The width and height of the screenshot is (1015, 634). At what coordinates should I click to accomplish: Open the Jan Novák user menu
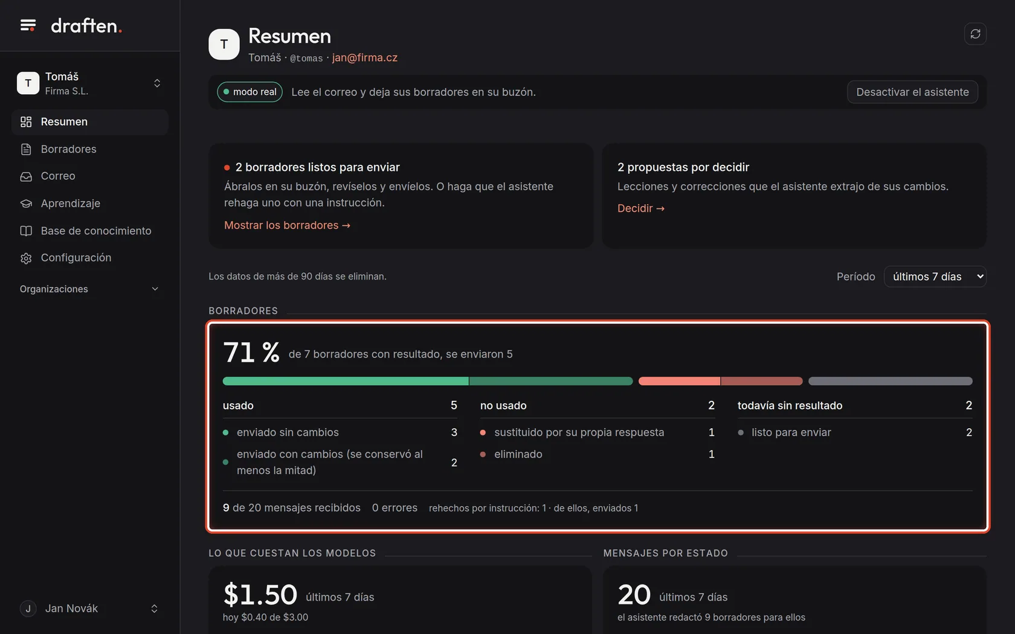tap(89, 609)
